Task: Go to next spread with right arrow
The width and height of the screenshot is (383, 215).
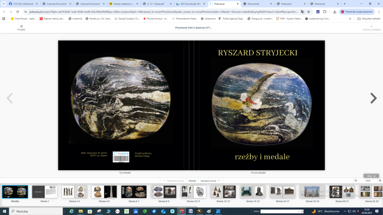Action: point(373,98)
